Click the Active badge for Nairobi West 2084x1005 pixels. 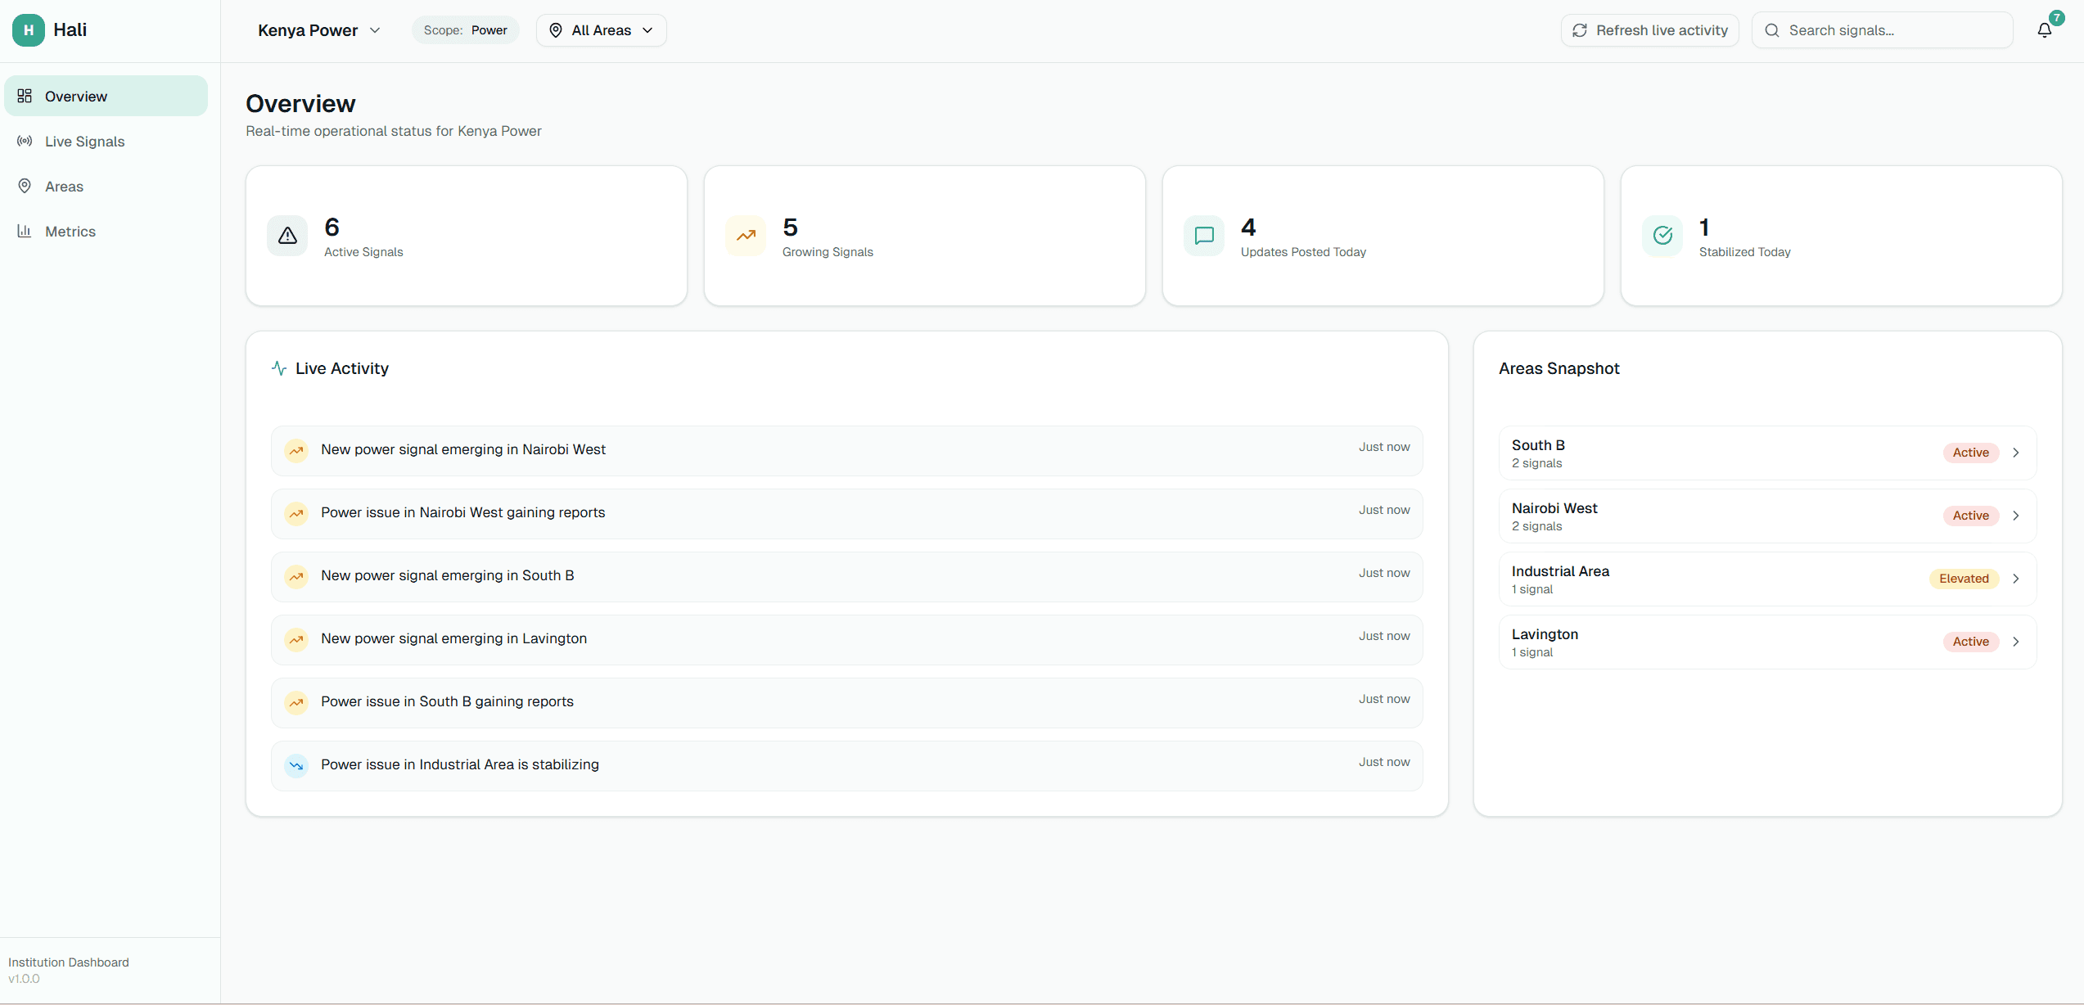[x=1970, y=516]
